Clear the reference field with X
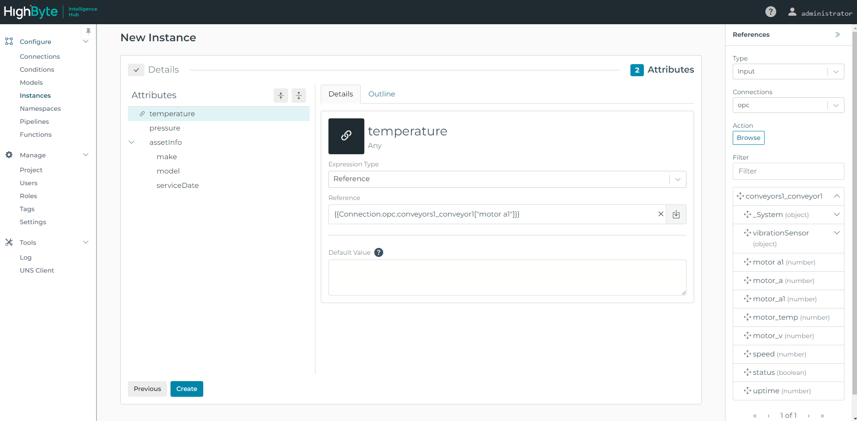The width and height of the screenshot is (857, 421). tap(660, 214)
